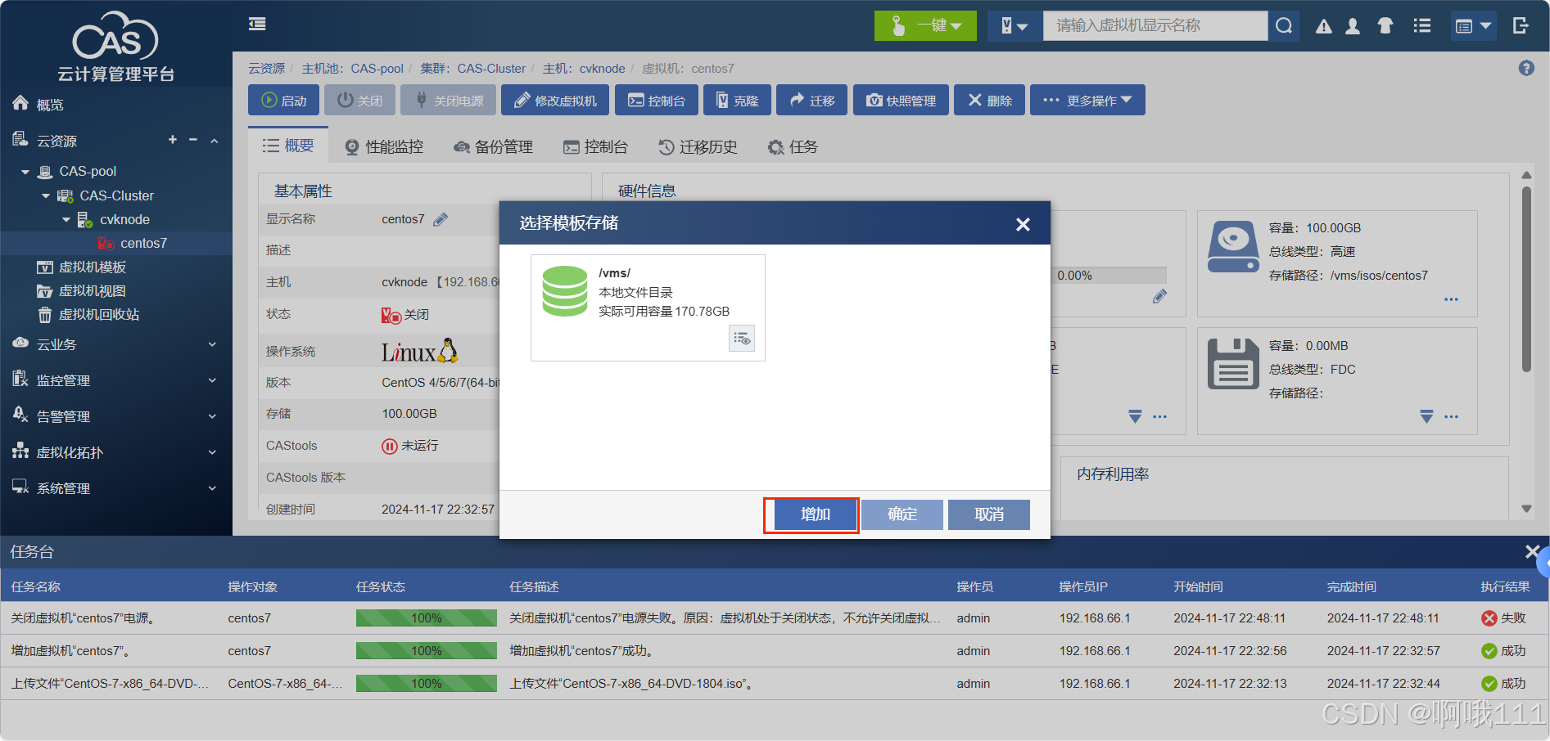The height and width of the screenshot is (741, 1550).
Task: Close the 选择模板存储 dialog
Action: (1023, 224)
